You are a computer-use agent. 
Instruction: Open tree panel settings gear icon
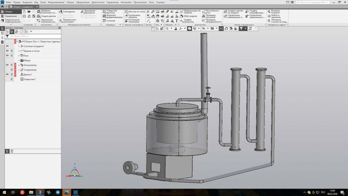[x=59, y=28]
